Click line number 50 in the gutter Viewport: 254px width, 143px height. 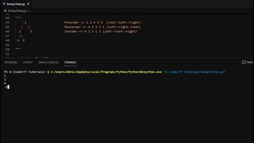pyautogui.click(x=8, y=49)
